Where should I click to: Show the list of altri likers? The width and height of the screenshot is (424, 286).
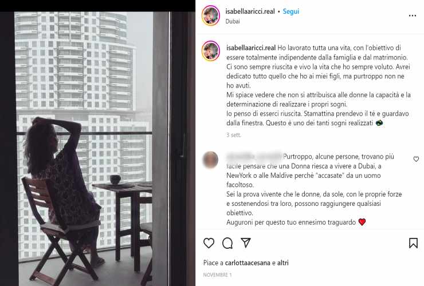[x=283, y=263]
